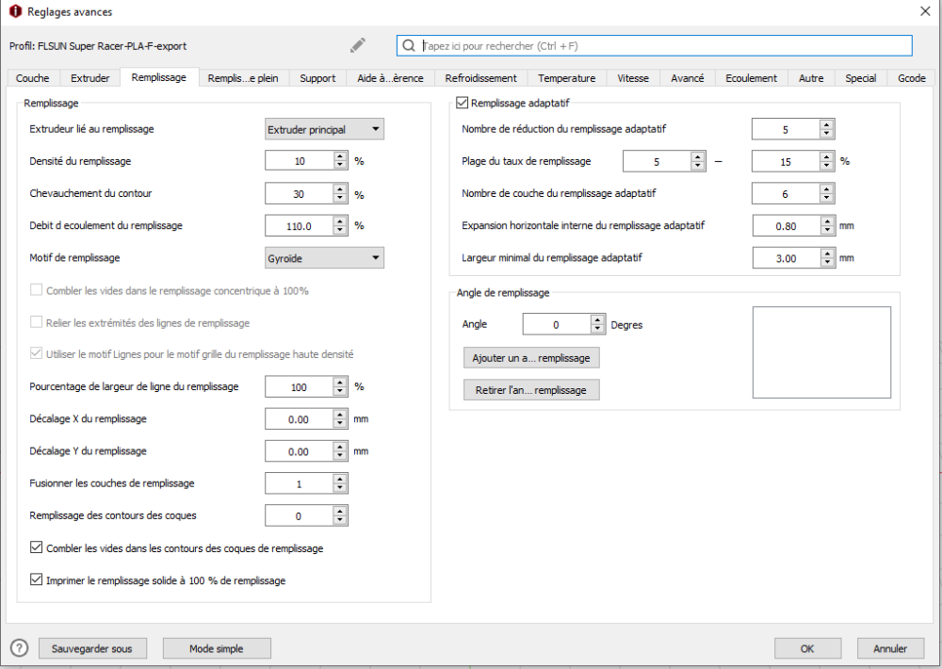
Task: Increase Remplissage des contours des coques stepper
Action: click(340, 511)
